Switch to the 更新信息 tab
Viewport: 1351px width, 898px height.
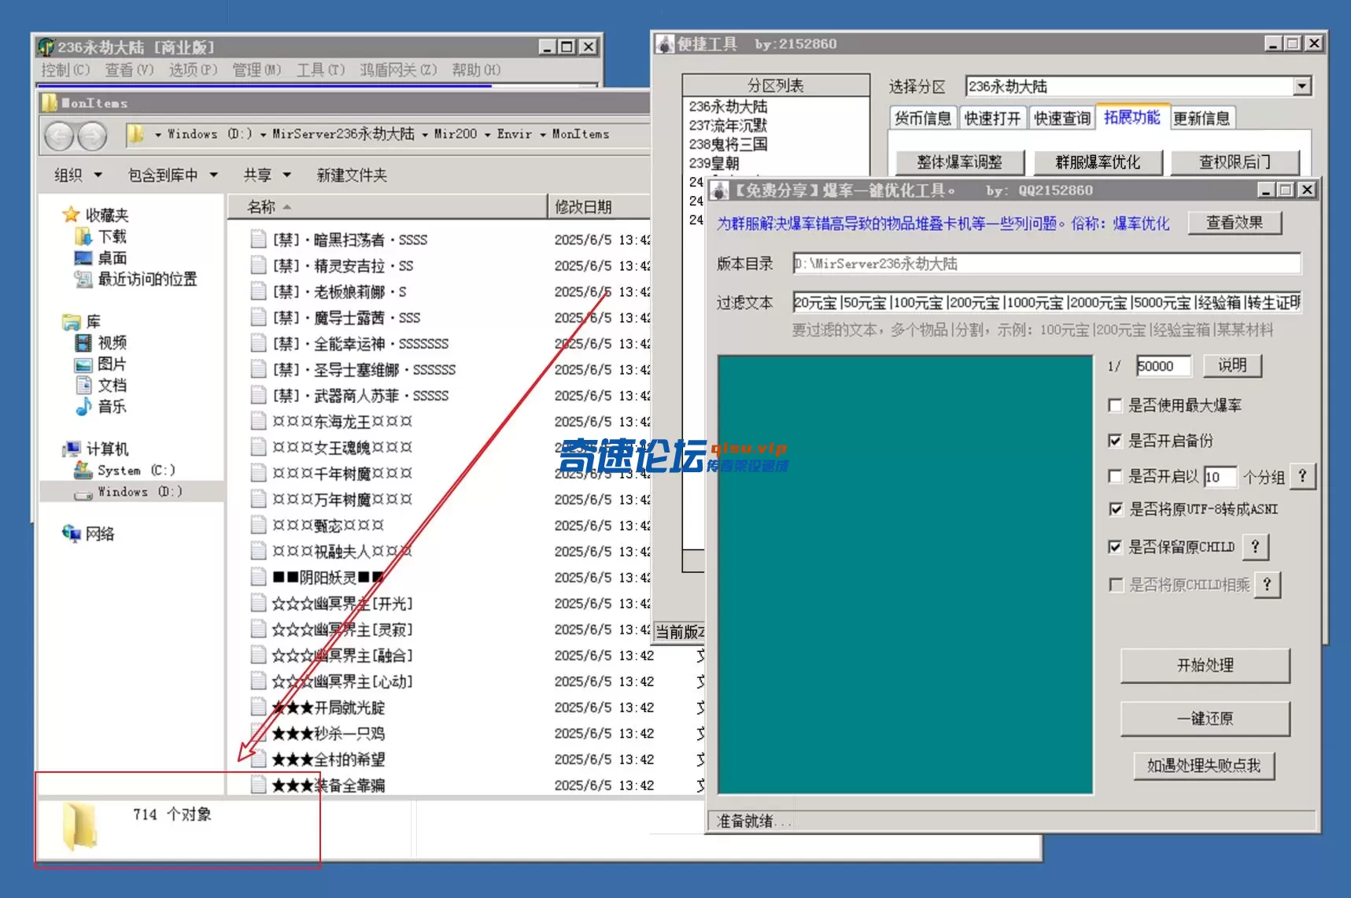(1202, 118)
